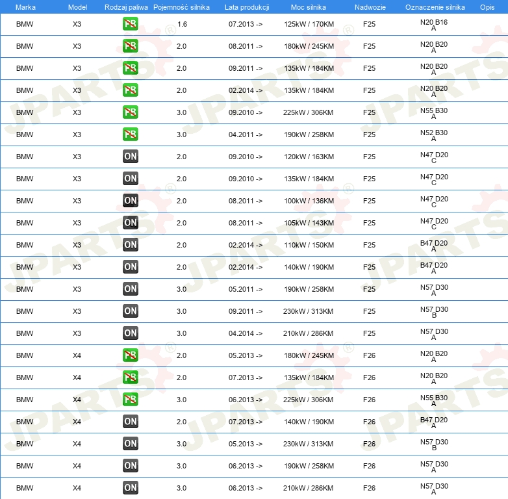The height and width of the screenshot is (499, 508).
Task: Sort by Marka column header
Action: 25,7
